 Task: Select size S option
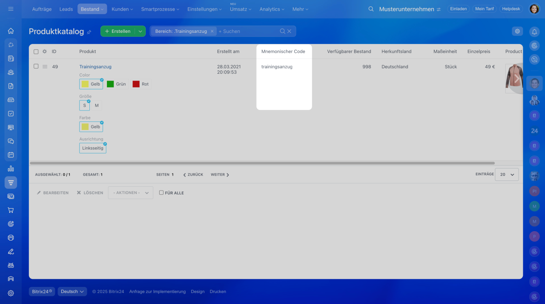tap(84, 105)
